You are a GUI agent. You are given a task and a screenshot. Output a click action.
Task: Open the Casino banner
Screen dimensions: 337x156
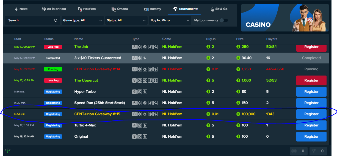click(x=285, y=18)
